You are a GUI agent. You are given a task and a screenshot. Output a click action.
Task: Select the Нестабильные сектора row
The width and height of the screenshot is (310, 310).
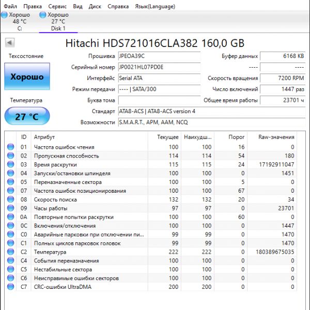pyautogui.click(x=151, y=269)
